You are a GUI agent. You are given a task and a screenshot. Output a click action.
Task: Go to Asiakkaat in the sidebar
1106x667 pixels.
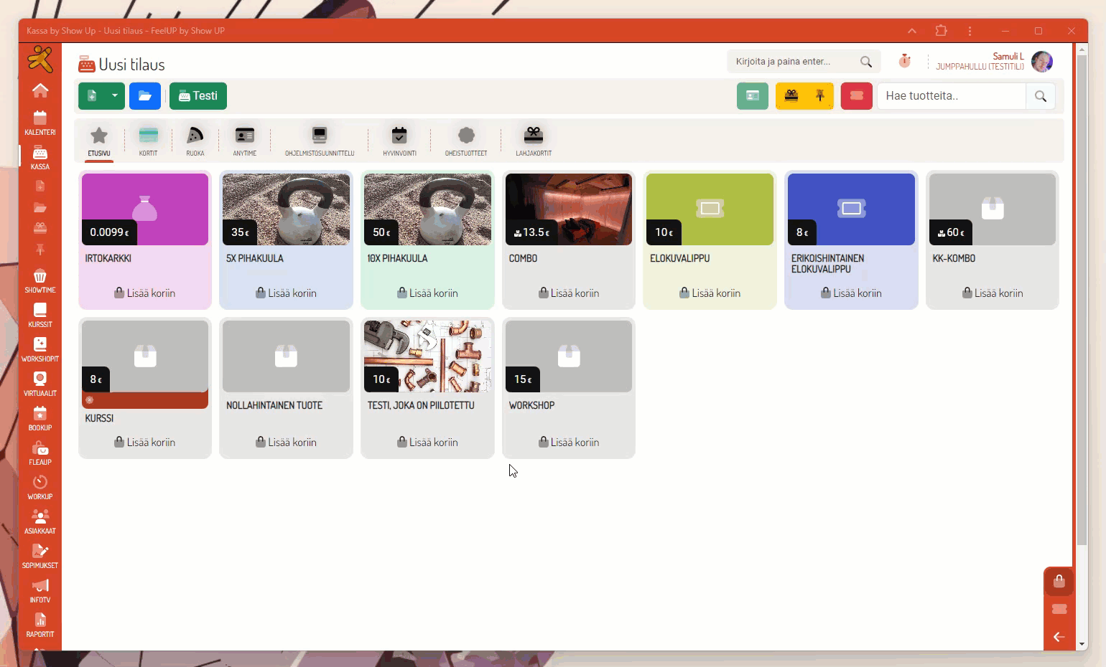coord(40,521)
